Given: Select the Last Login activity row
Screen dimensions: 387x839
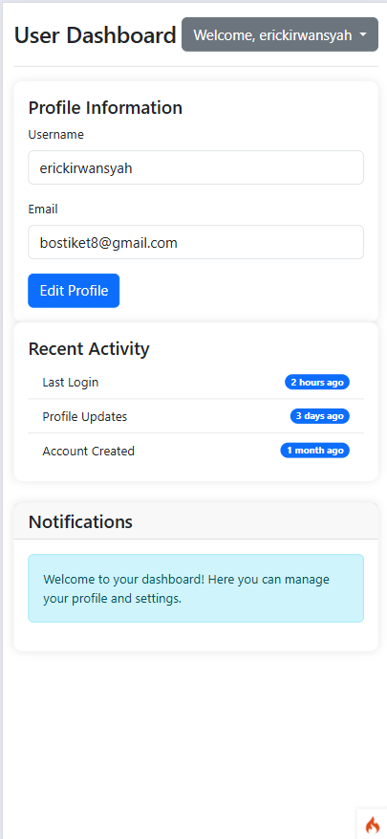Looking at the screenshot, I should coord(196,382).
